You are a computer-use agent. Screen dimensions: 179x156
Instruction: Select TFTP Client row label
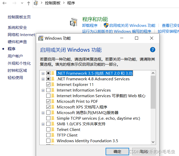click(x=67, y=135)
